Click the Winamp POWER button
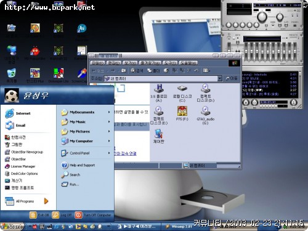 [x=295, y=25]
